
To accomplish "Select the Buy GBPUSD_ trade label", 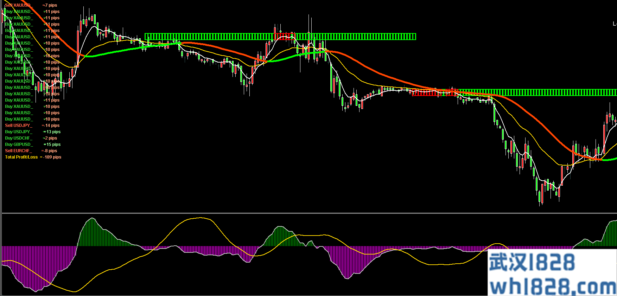I will click(19, 144).
